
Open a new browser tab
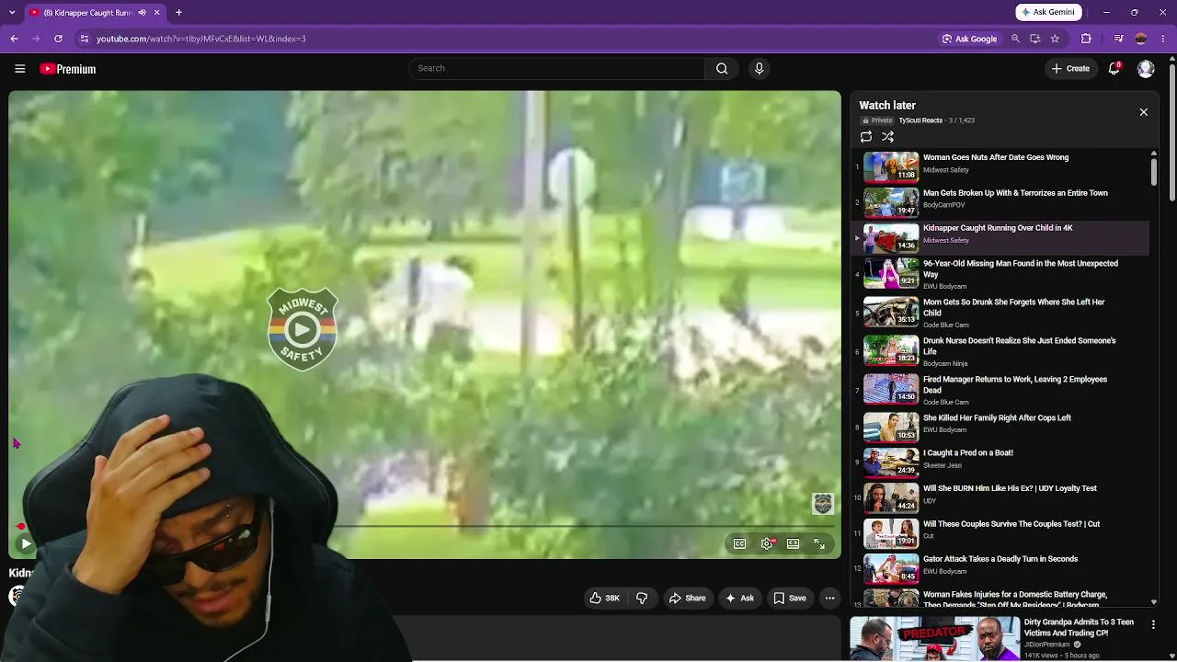point(178,13)
